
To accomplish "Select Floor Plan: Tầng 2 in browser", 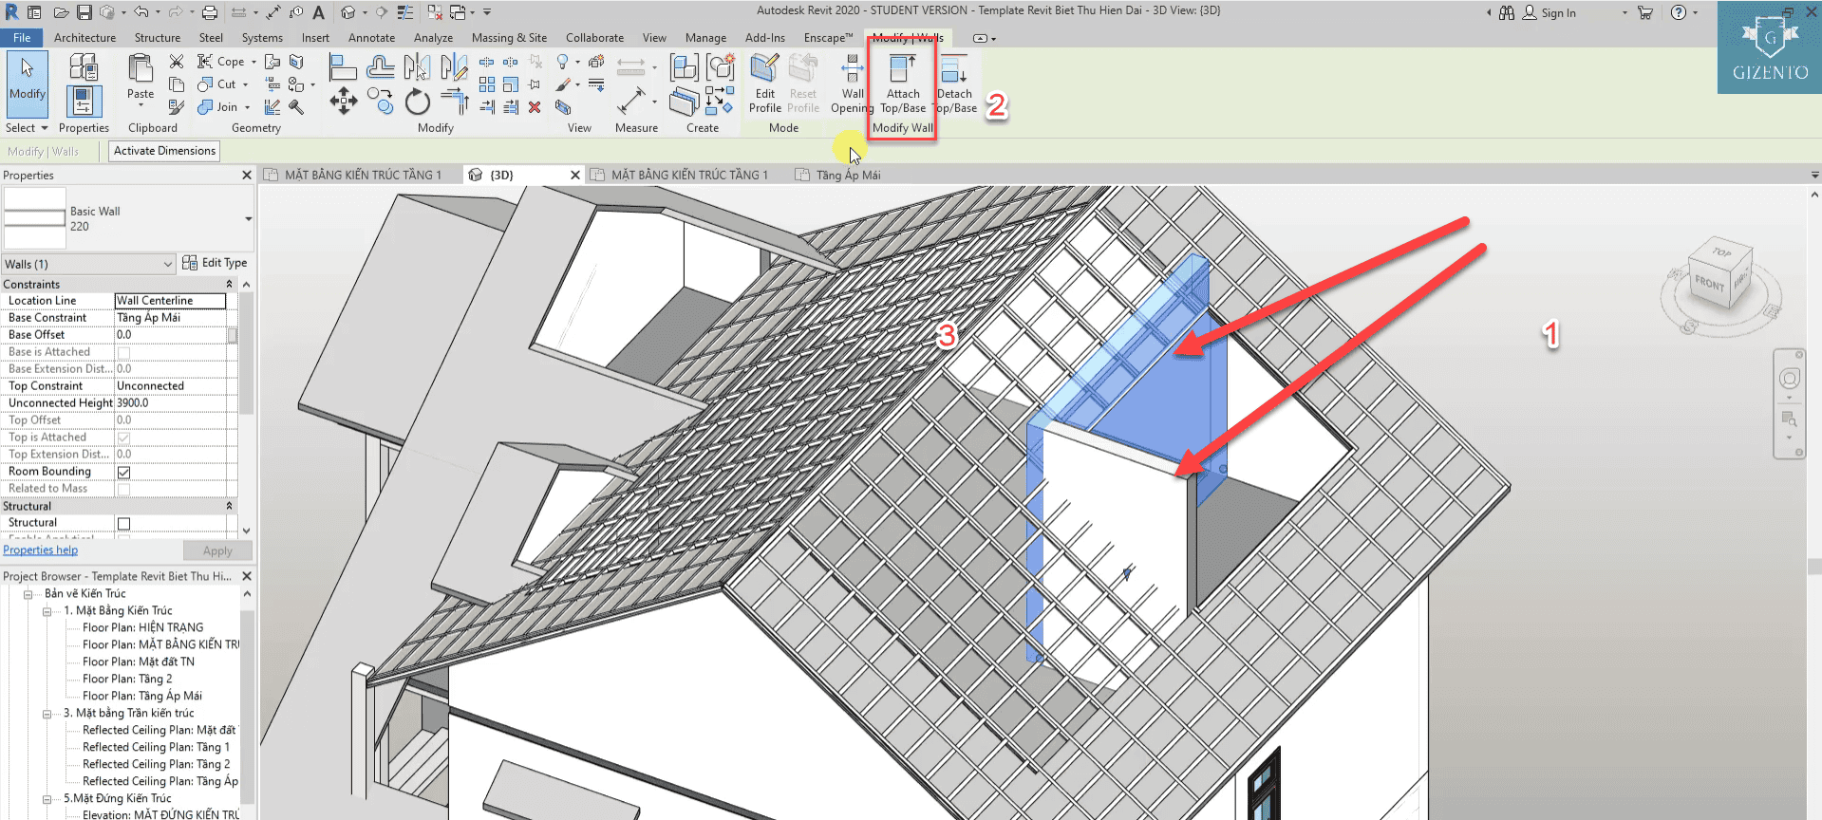I will 127,680.
